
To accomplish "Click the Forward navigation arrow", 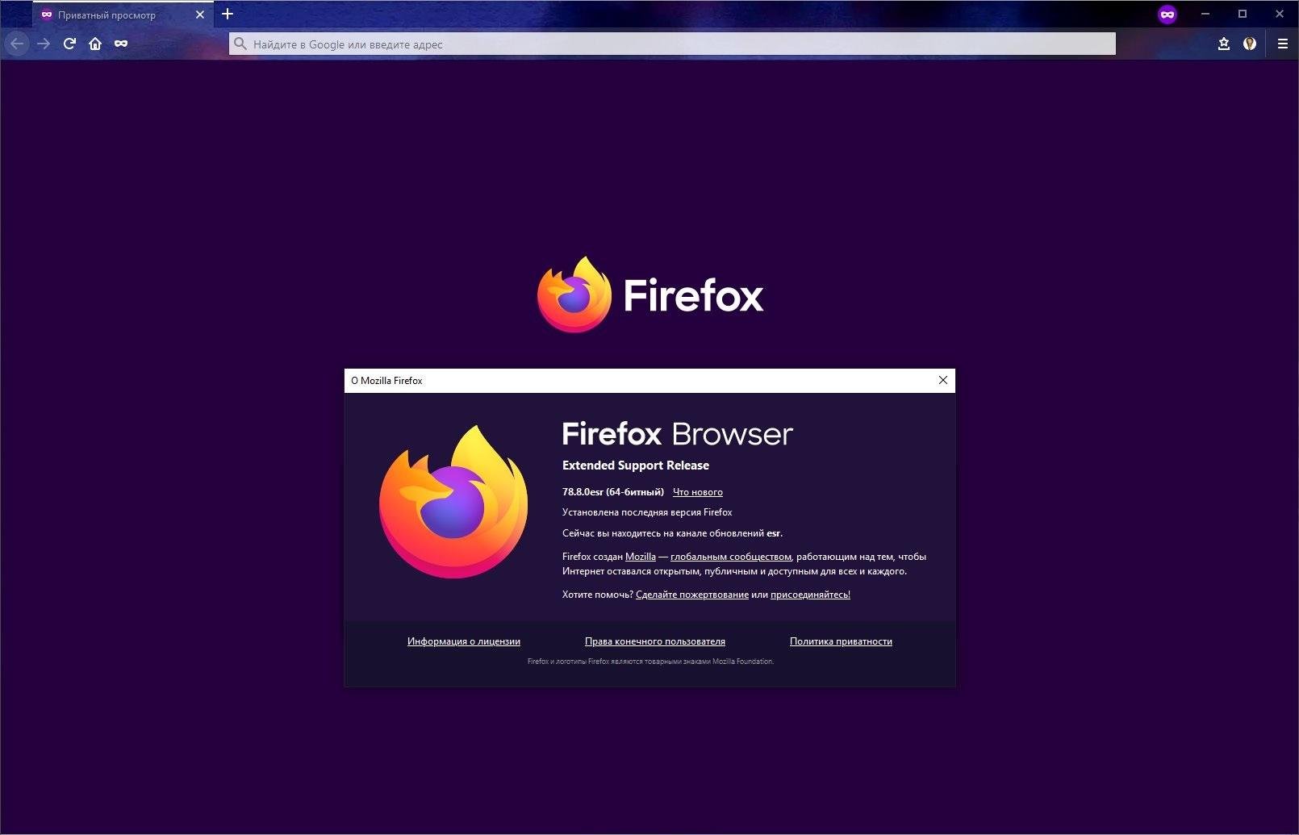I will (x=44, y=44).
